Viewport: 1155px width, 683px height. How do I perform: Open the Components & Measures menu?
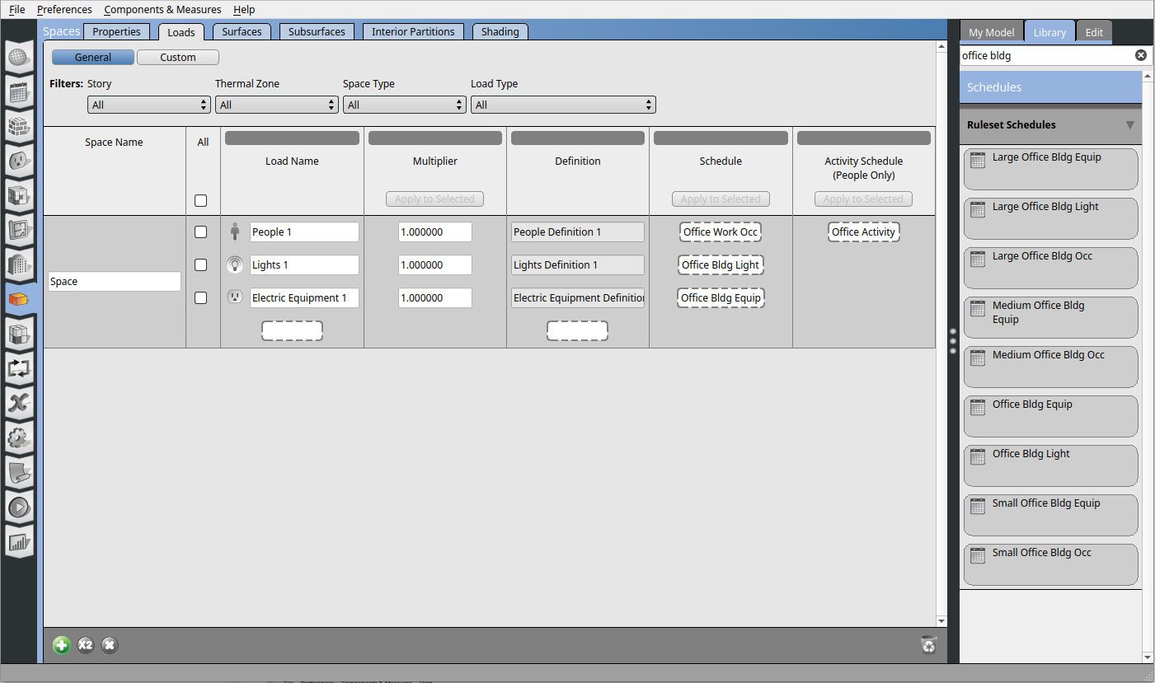tap(162, 10)
